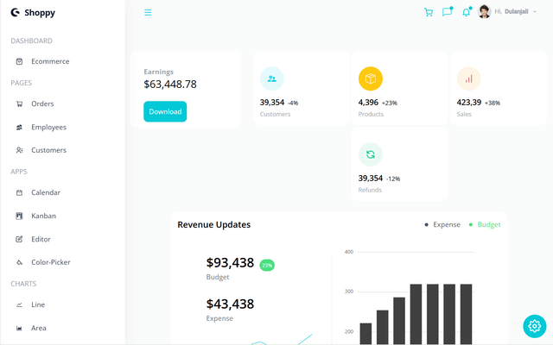
Task: Go to the Orders page
Action: tap(42, 103)
